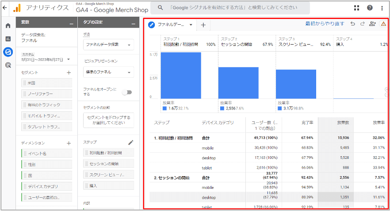The width and height of the screenshot is (390, 211).
Task: Add a new tab with plus icon
Action: click(x=203, y=25)
